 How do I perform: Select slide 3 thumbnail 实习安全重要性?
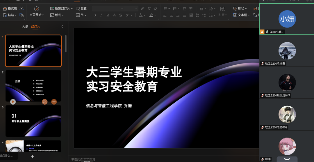coord(33,121)
